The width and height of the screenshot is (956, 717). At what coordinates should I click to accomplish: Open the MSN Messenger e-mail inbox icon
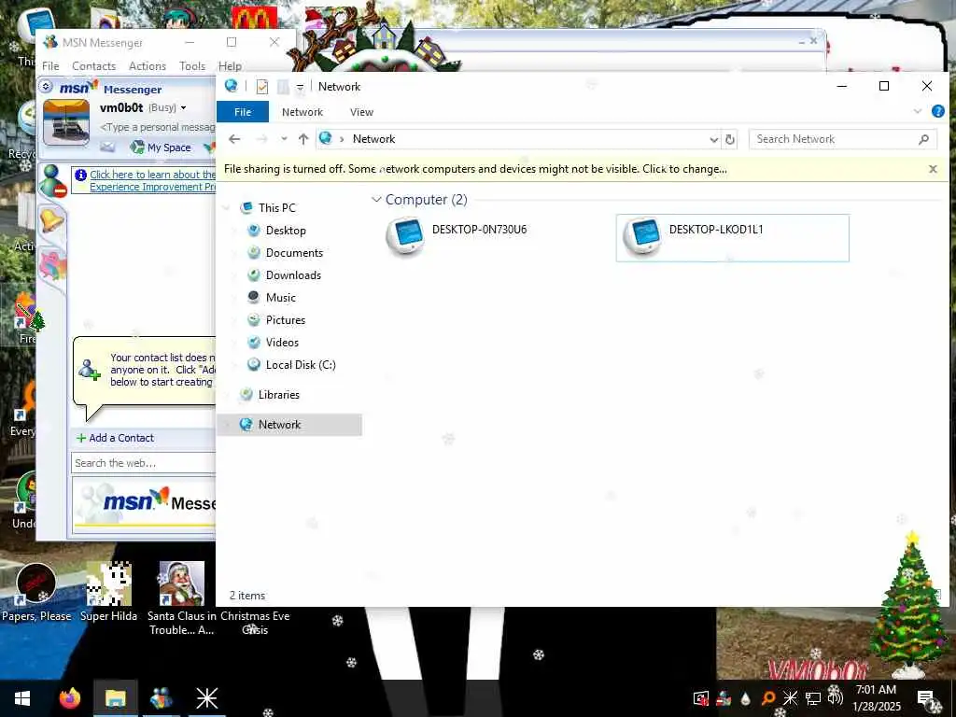[x=107, y=147]
